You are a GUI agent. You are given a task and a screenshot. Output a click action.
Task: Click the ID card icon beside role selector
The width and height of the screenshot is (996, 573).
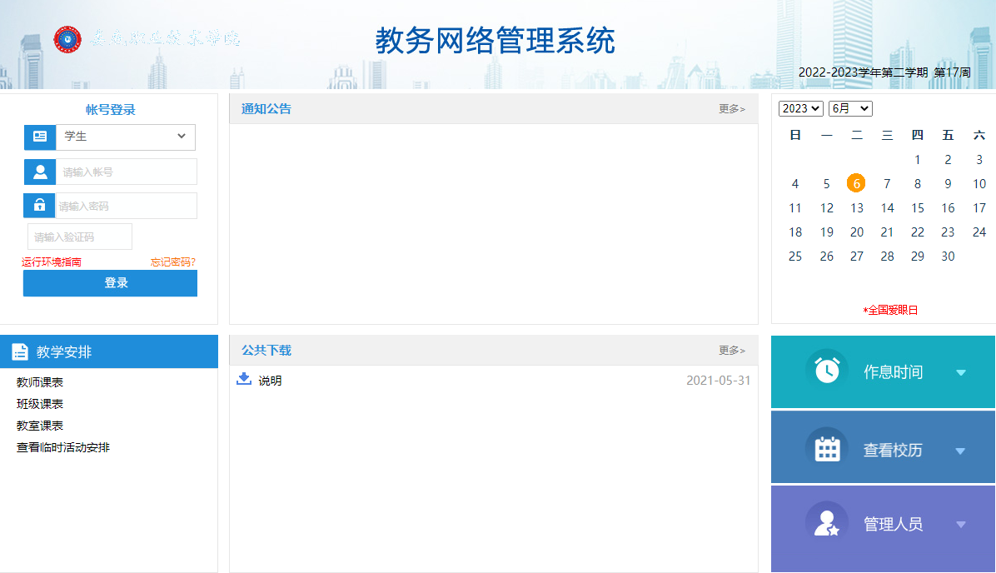[39, 137]
